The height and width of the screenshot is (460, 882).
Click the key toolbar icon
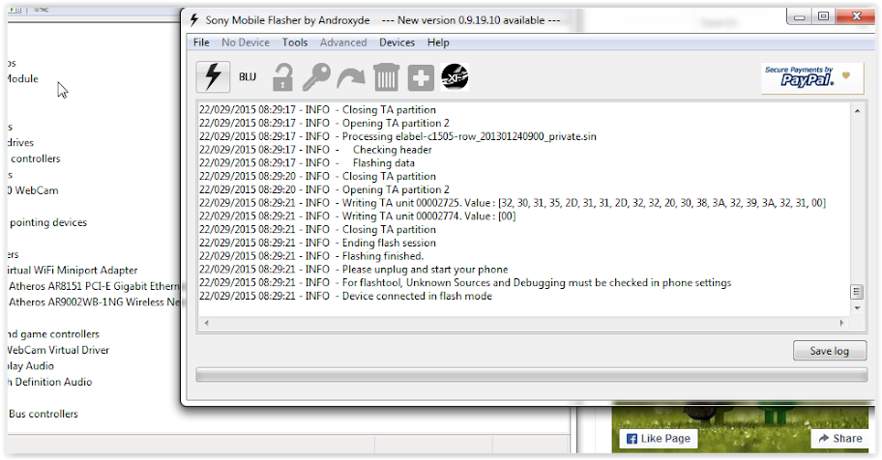click(316, 77)
